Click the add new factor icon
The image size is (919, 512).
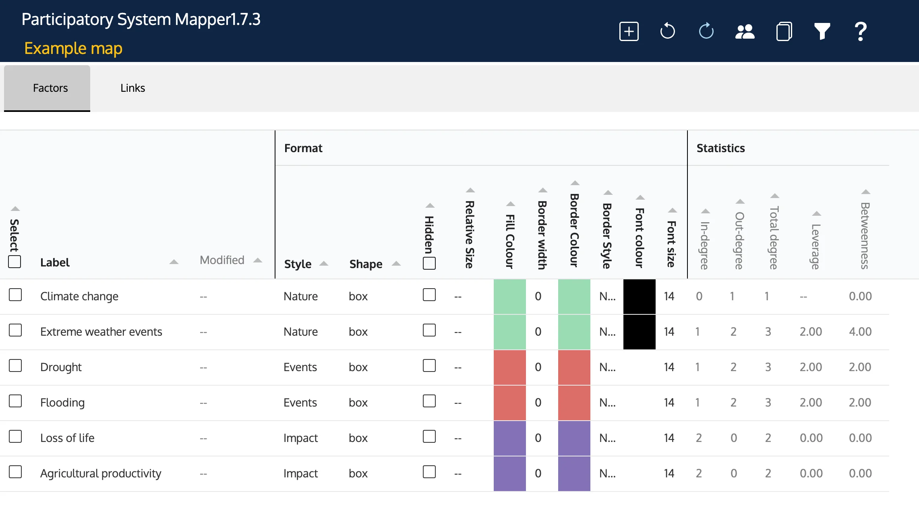[629, 31]
